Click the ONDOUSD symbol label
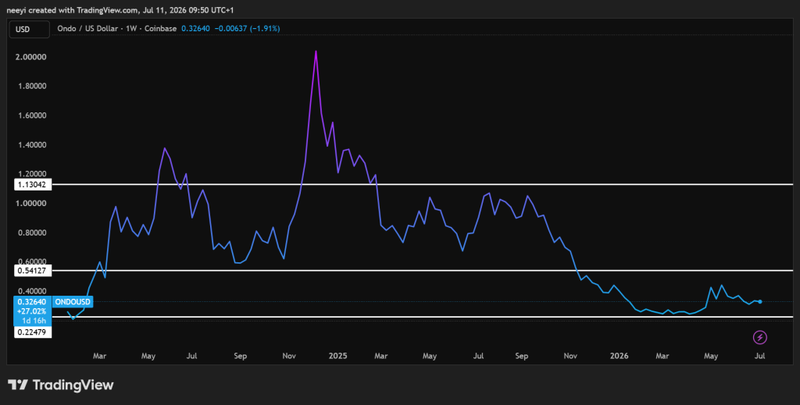800x405 pixels. click(73, 302)
